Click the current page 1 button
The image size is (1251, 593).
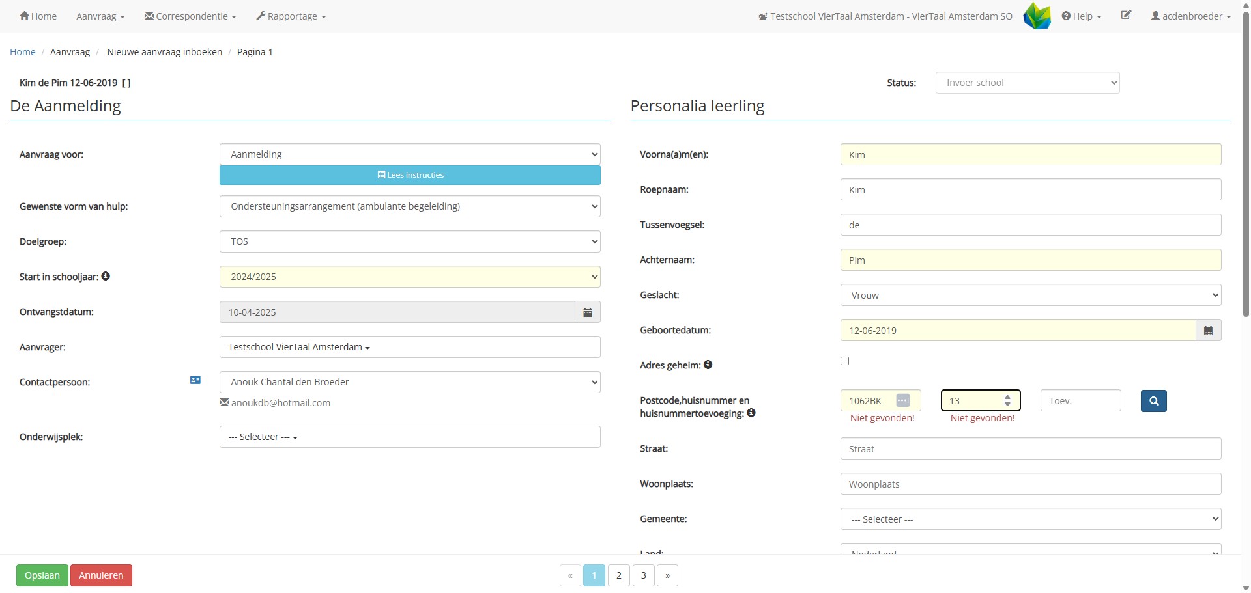(x=594, y=575)
